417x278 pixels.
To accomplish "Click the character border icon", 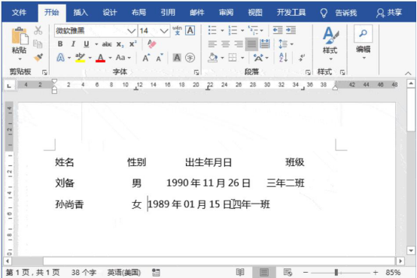I will pos(190,31).
